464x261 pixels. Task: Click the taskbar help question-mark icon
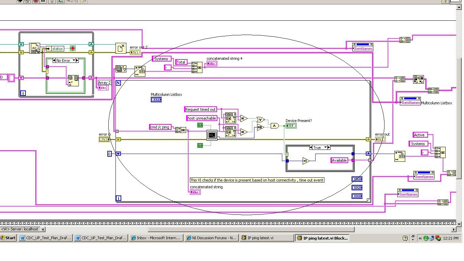[x=405, y=238]
